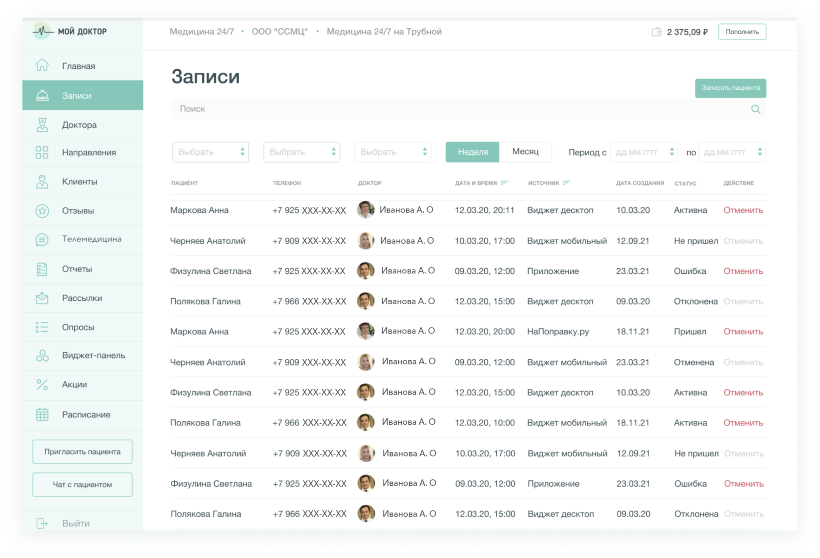Select the Неделя period toggle
Screen dimensions: 820x558
pyautogui.click(x=472, y=152)
